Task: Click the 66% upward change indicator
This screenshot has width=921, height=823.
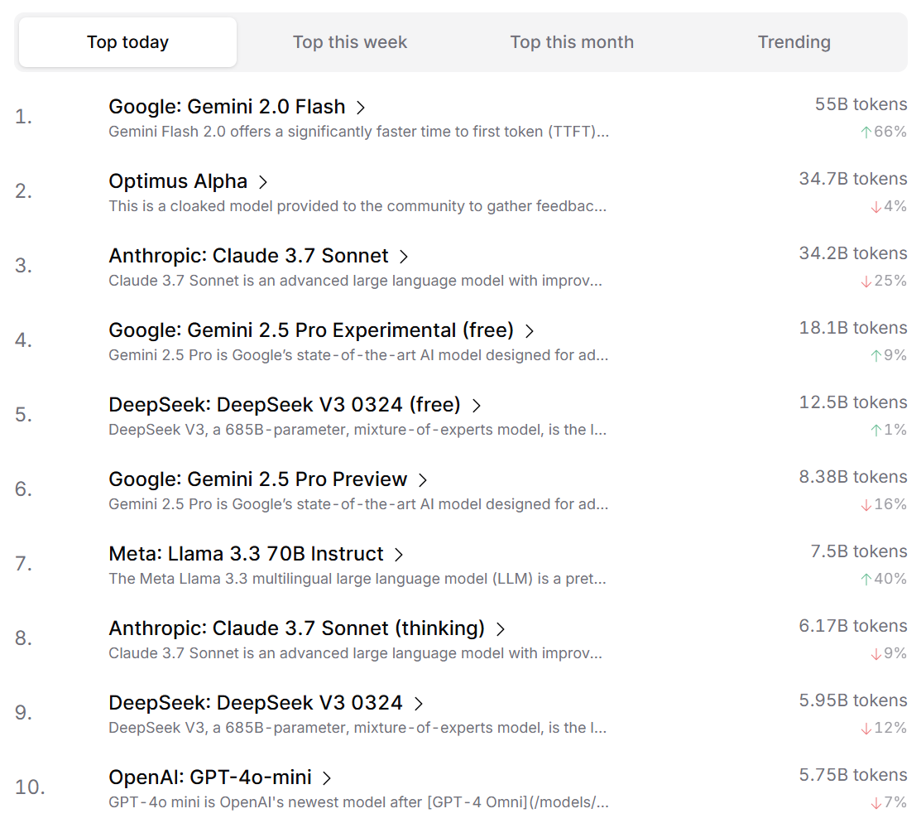Action: (x=884, y=132)
